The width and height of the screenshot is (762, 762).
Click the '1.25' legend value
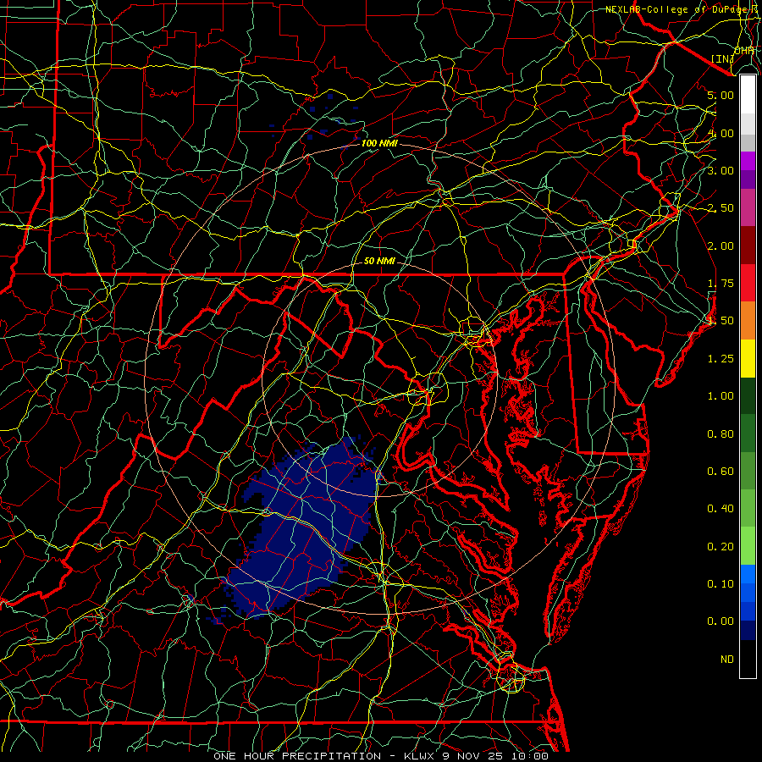(x=721, y=359)
